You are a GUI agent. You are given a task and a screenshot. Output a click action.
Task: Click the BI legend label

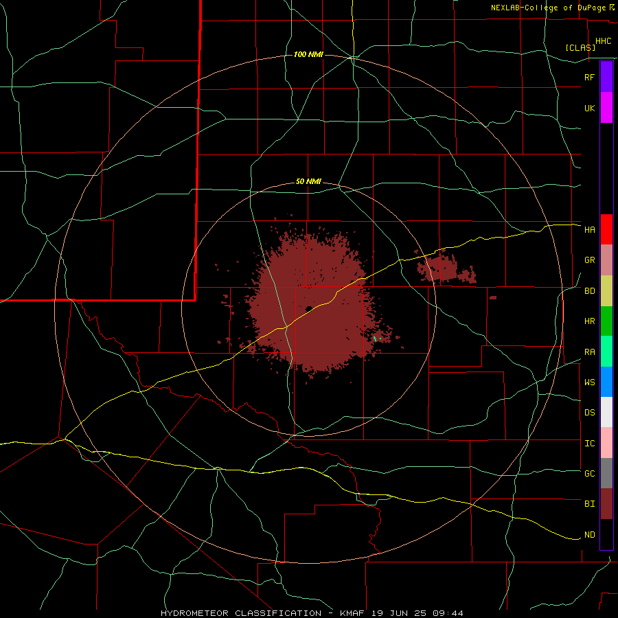589,504
